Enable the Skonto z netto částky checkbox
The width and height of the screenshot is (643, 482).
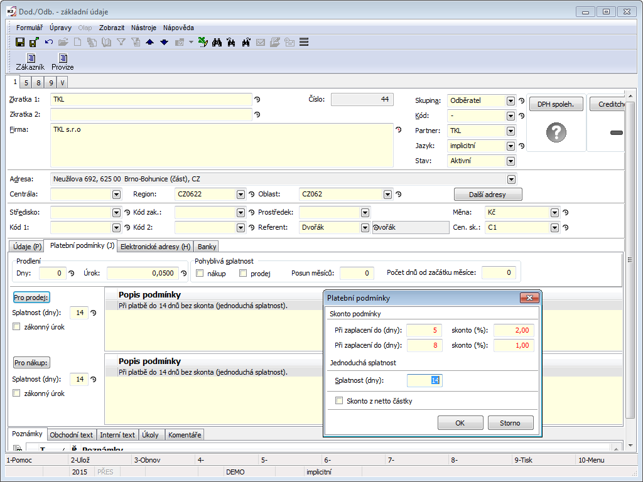point(340,400)
